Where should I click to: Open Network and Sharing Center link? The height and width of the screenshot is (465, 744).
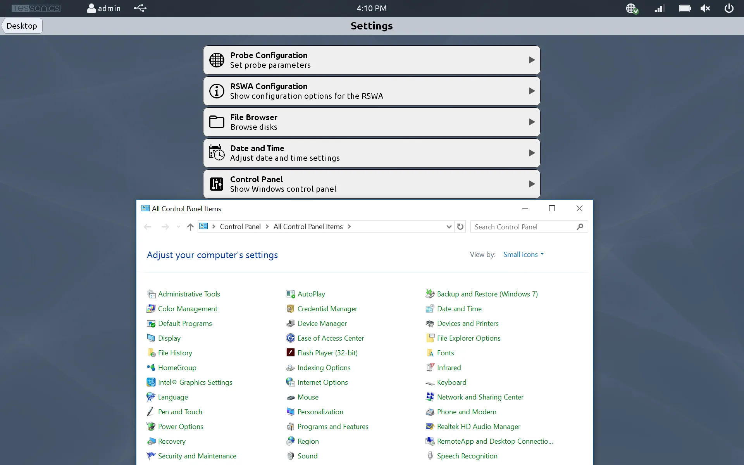tap(480, 397)
